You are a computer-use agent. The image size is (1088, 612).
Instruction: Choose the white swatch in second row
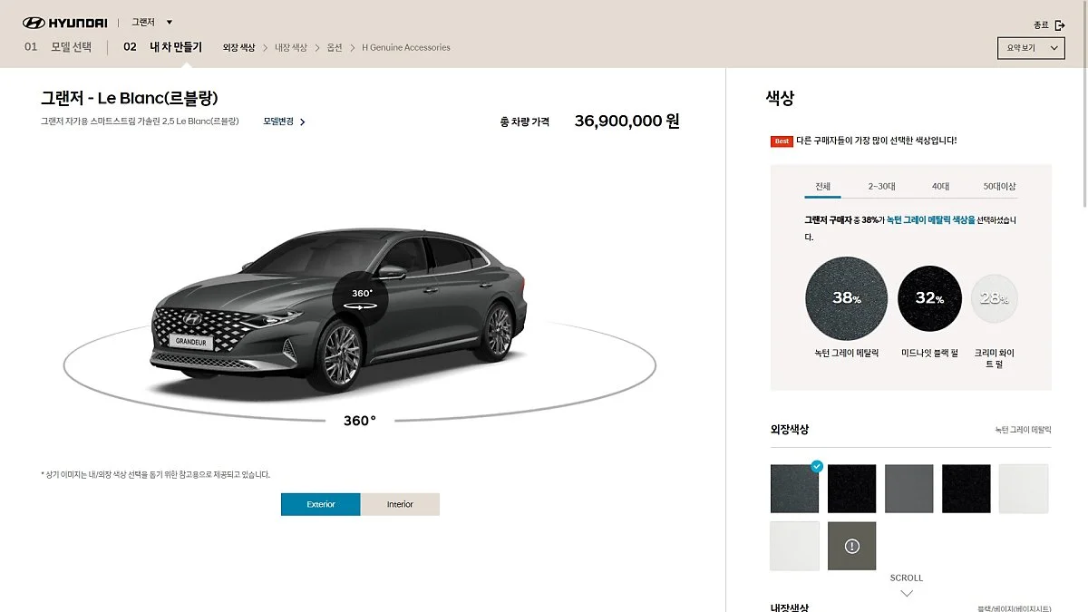(x=794, y=546)
